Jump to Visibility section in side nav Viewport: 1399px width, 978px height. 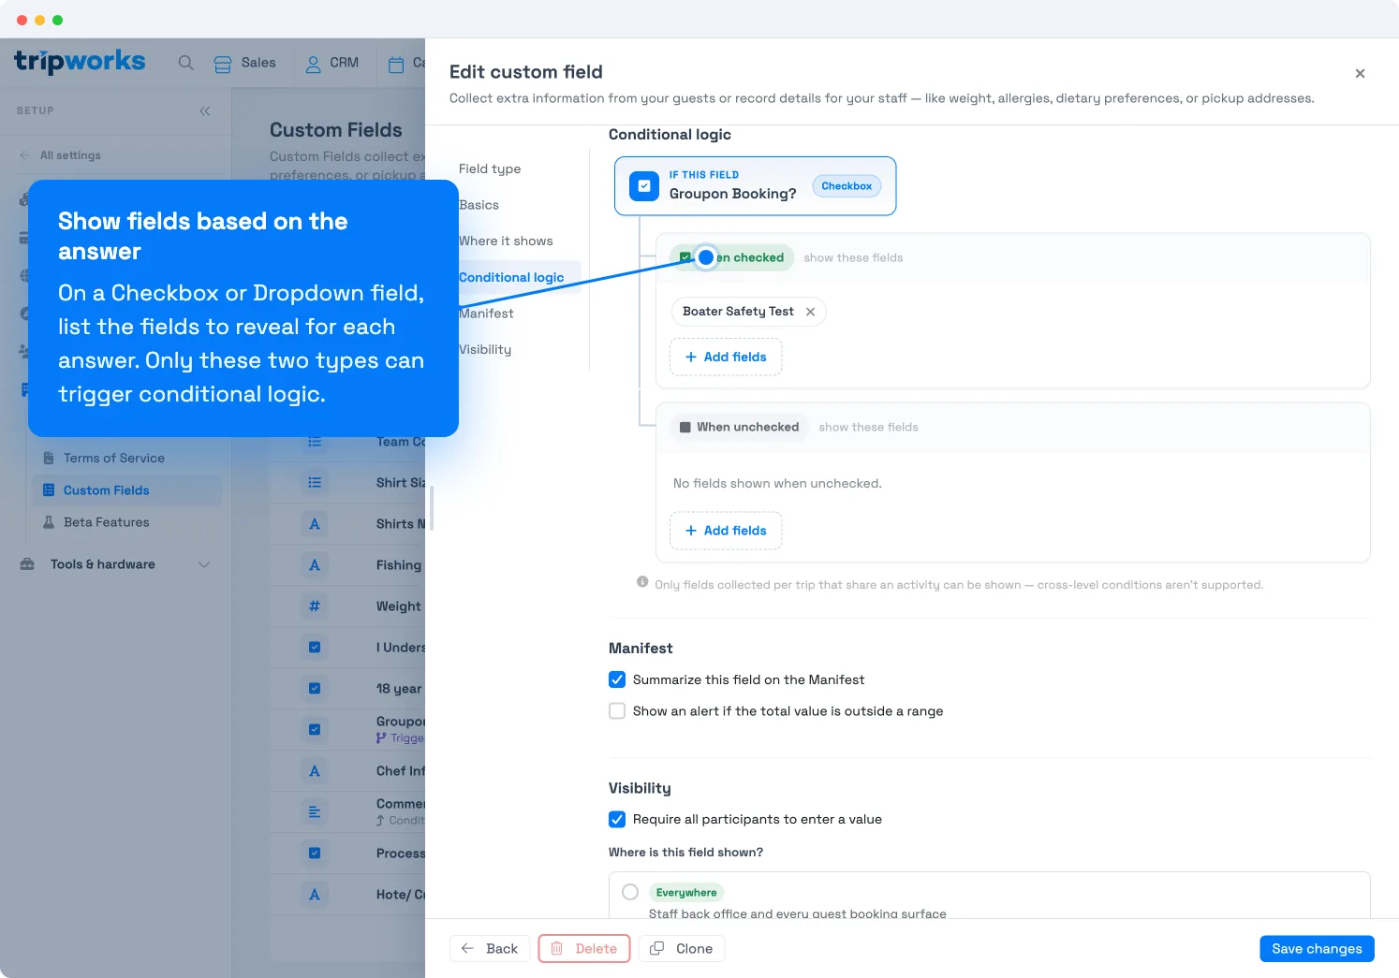485,349
